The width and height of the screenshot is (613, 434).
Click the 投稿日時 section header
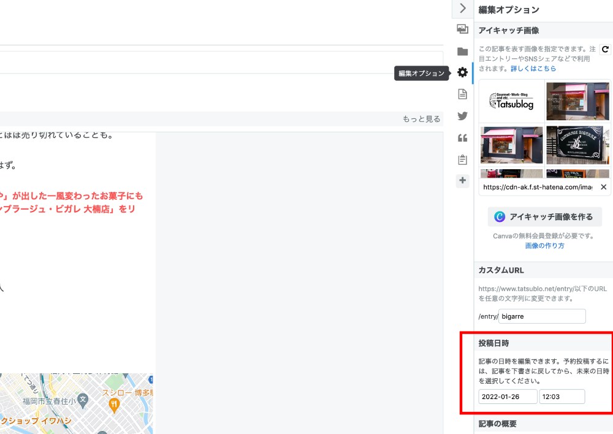(x=543, y=343)
